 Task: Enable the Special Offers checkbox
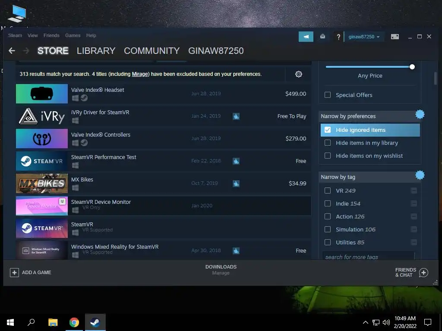click(x=328, y=95)
